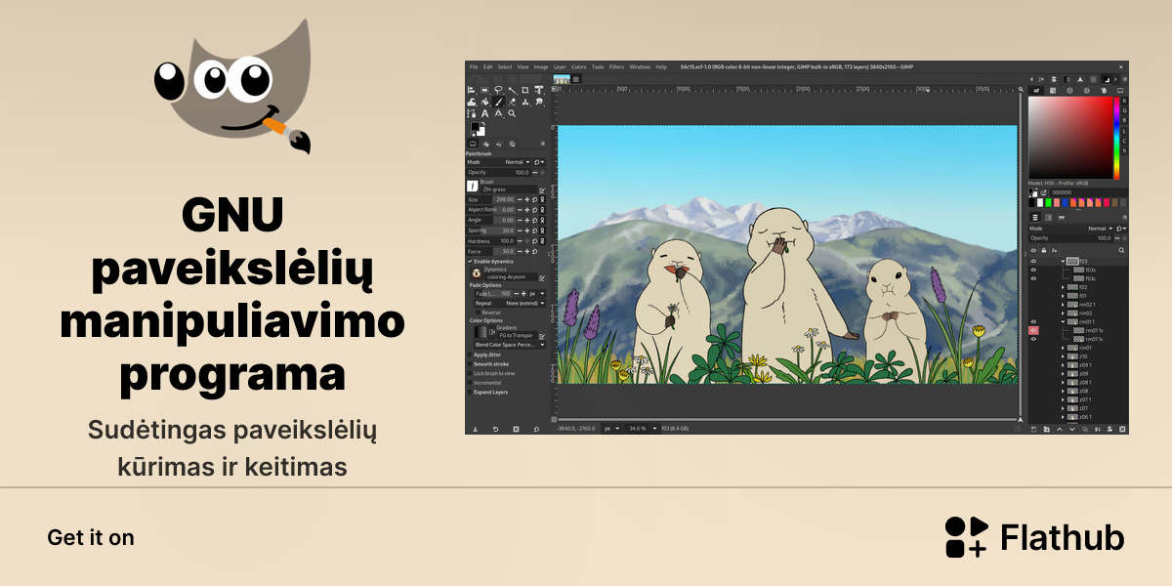Click the image tab thumbnail

pos(562,79)
